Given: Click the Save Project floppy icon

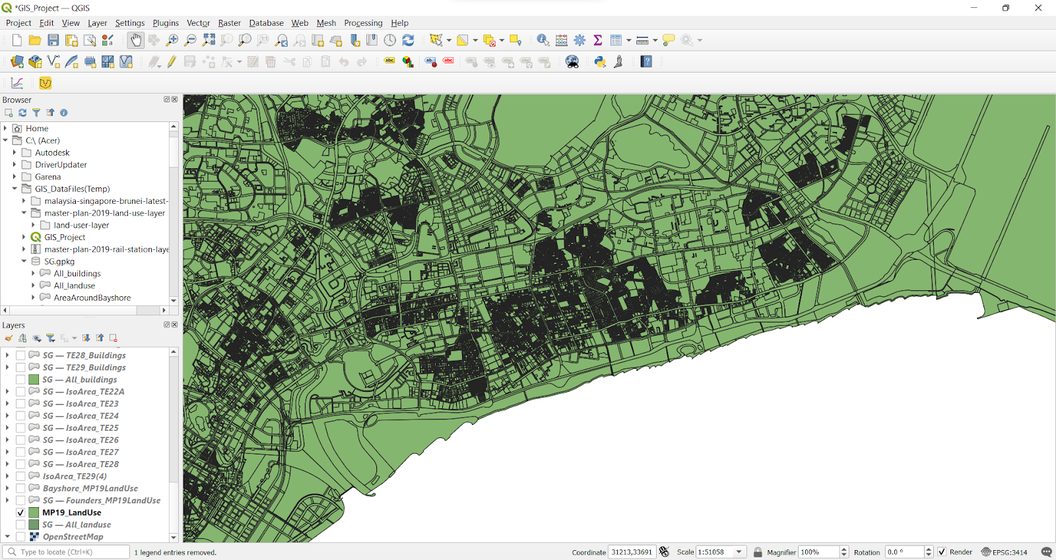Looking at the screenshot, I should coord(53,40).
